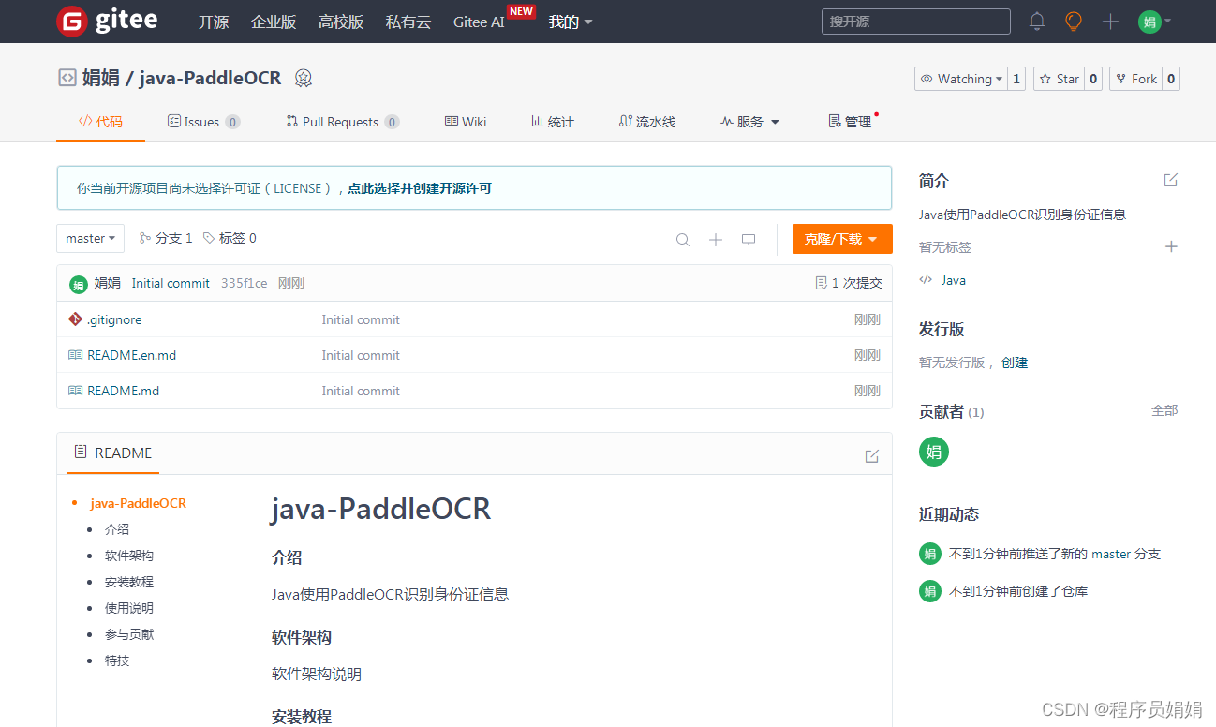Open 高校版 in the top navigation
Screen dimensions: 1216x727
341,22
